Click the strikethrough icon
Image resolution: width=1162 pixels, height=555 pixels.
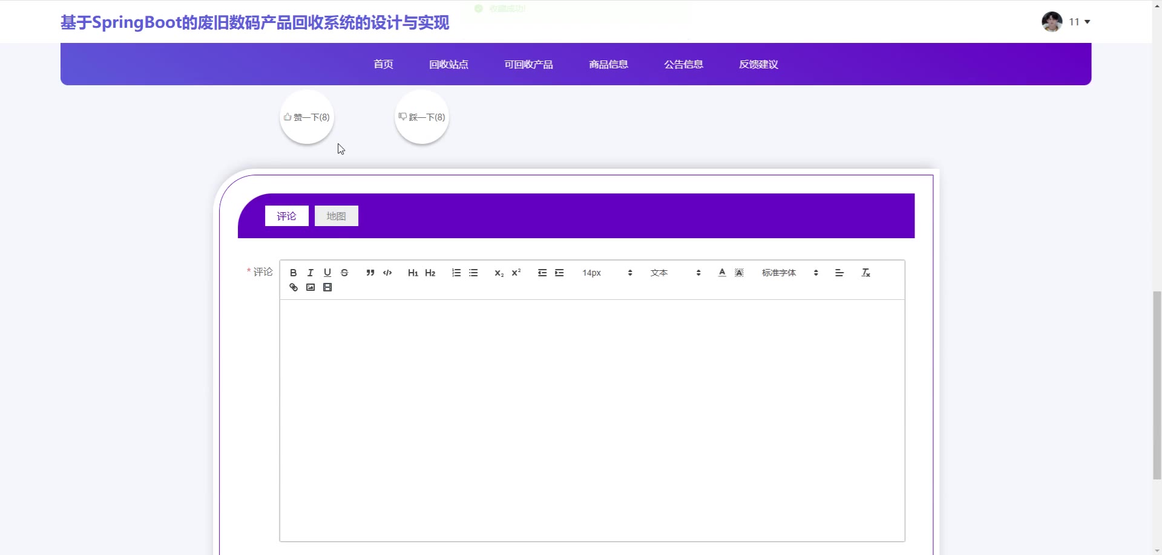[x=344, y=273]
